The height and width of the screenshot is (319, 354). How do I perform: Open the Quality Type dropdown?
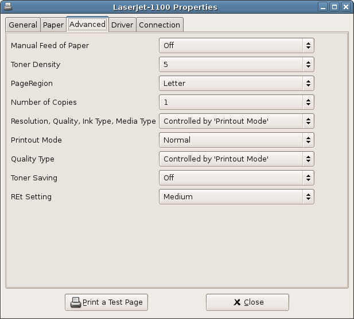click(236, 159)
